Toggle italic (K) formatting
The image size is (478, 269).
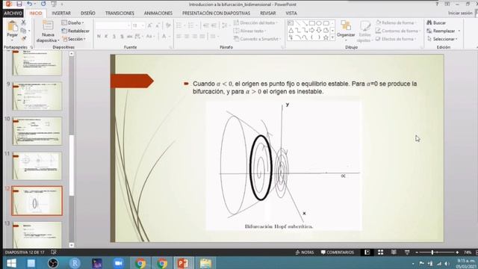point(106,37)
